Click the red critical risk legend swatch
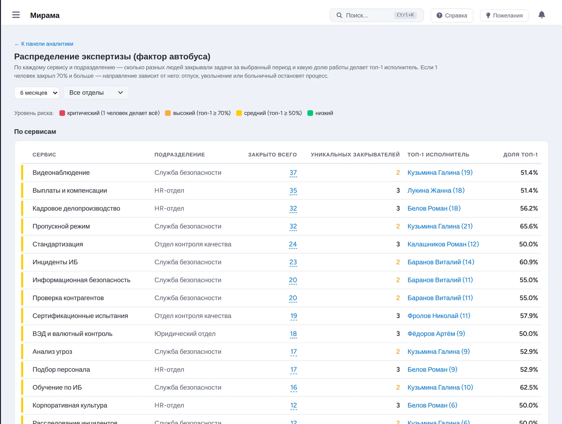This screenshot has width=562, height=424. pyautogui.click(x=62, y=113)
